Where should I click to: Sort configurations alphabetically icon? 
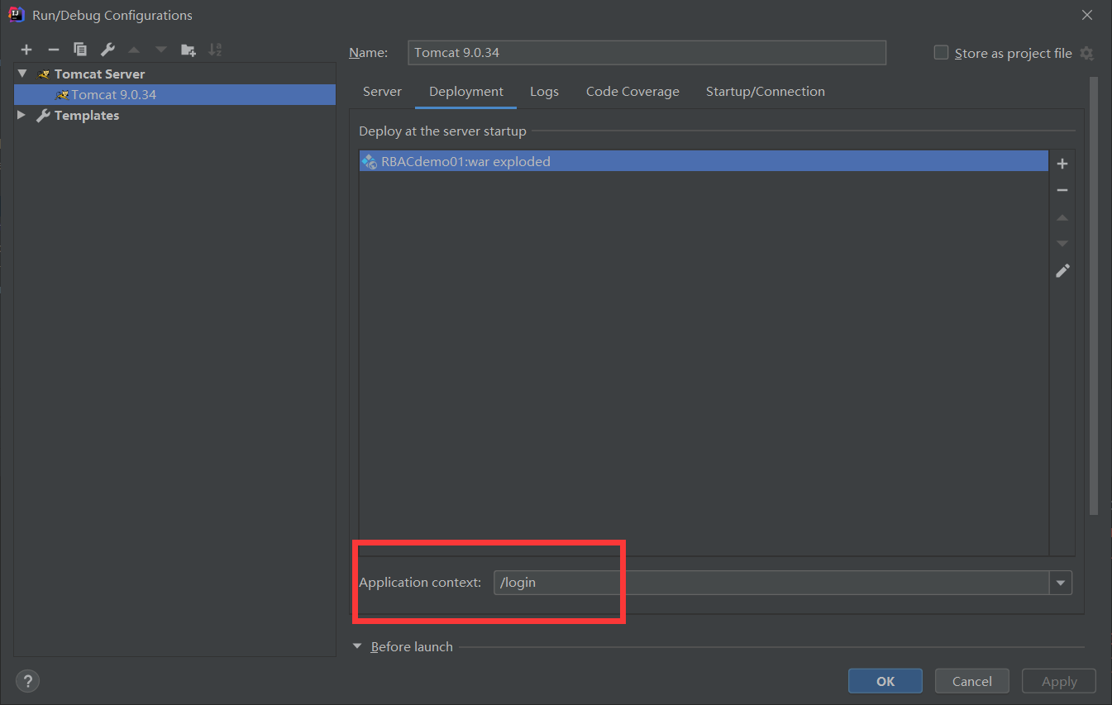pos(215,50)
